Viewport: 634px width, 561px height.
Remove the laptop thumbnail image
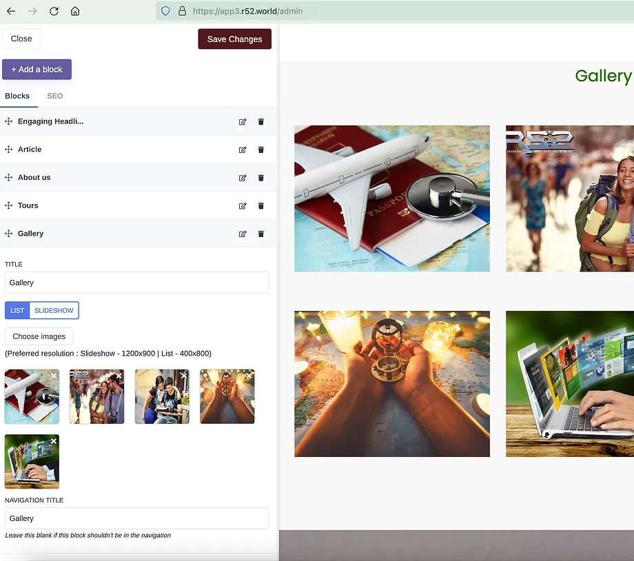pyautogui.click(x=54, y=441)
